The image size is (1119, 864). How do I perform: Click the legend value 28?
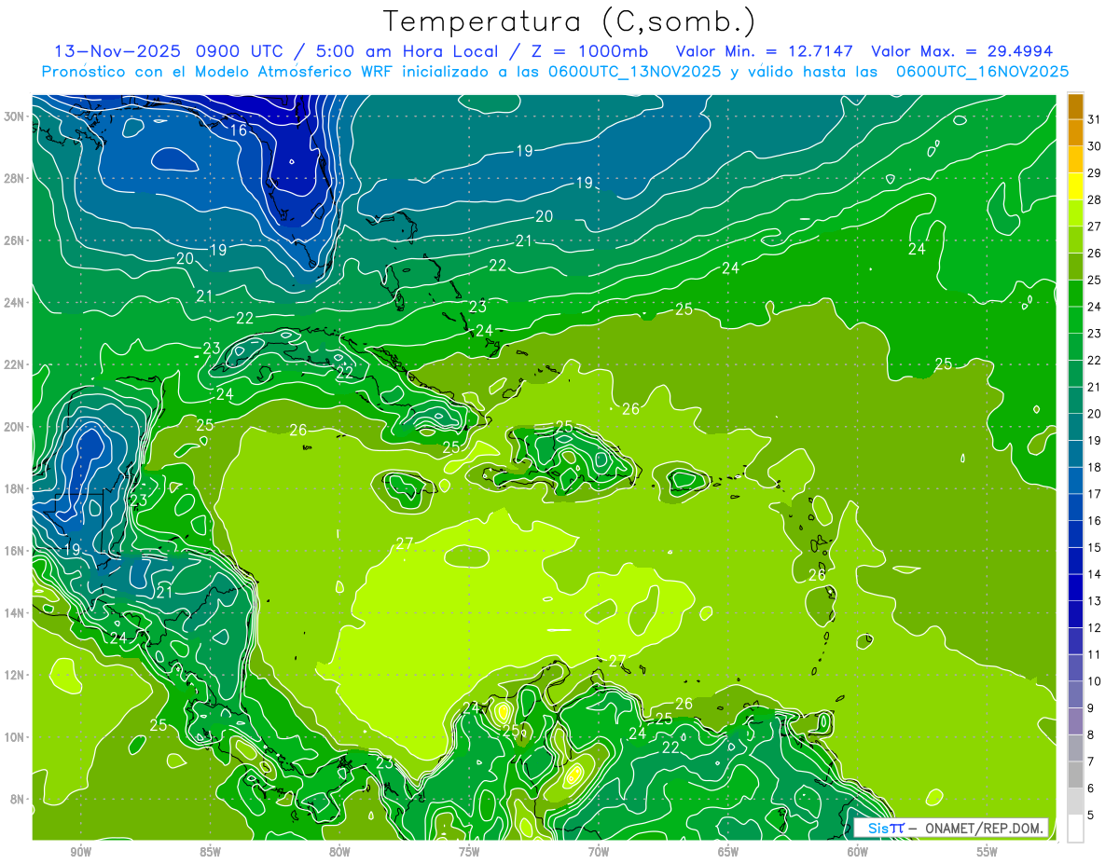(1094, 199)
